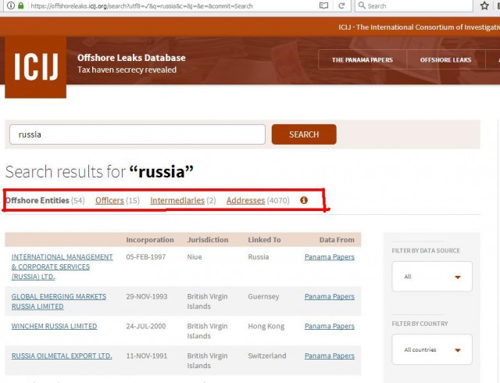Click the Switzerland linked-to cell
Screen dimensions: 500x383
tap(267, 356)
